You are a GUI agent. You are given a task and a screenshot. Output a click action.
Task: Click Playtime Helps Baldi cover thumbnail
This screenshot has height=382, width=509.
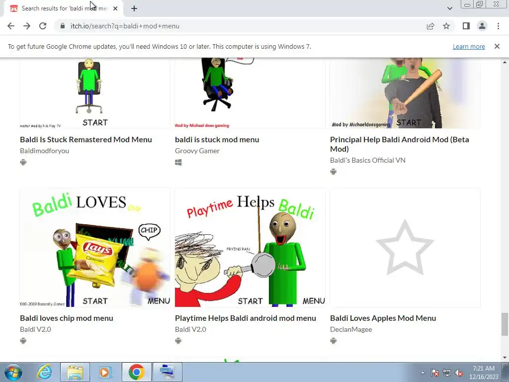pos(250,247)
